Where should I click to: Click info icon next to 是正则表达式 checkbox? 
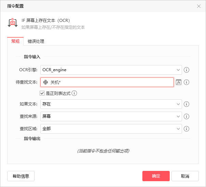click(74, 93)
